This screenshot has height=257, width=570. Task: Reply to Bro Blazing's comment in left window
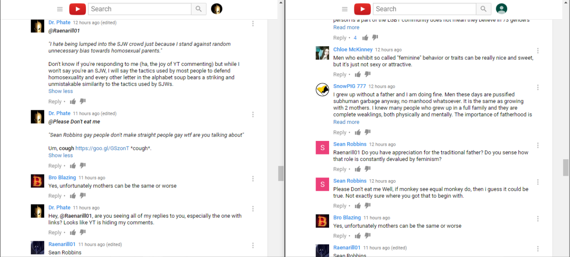click(55, 196)
